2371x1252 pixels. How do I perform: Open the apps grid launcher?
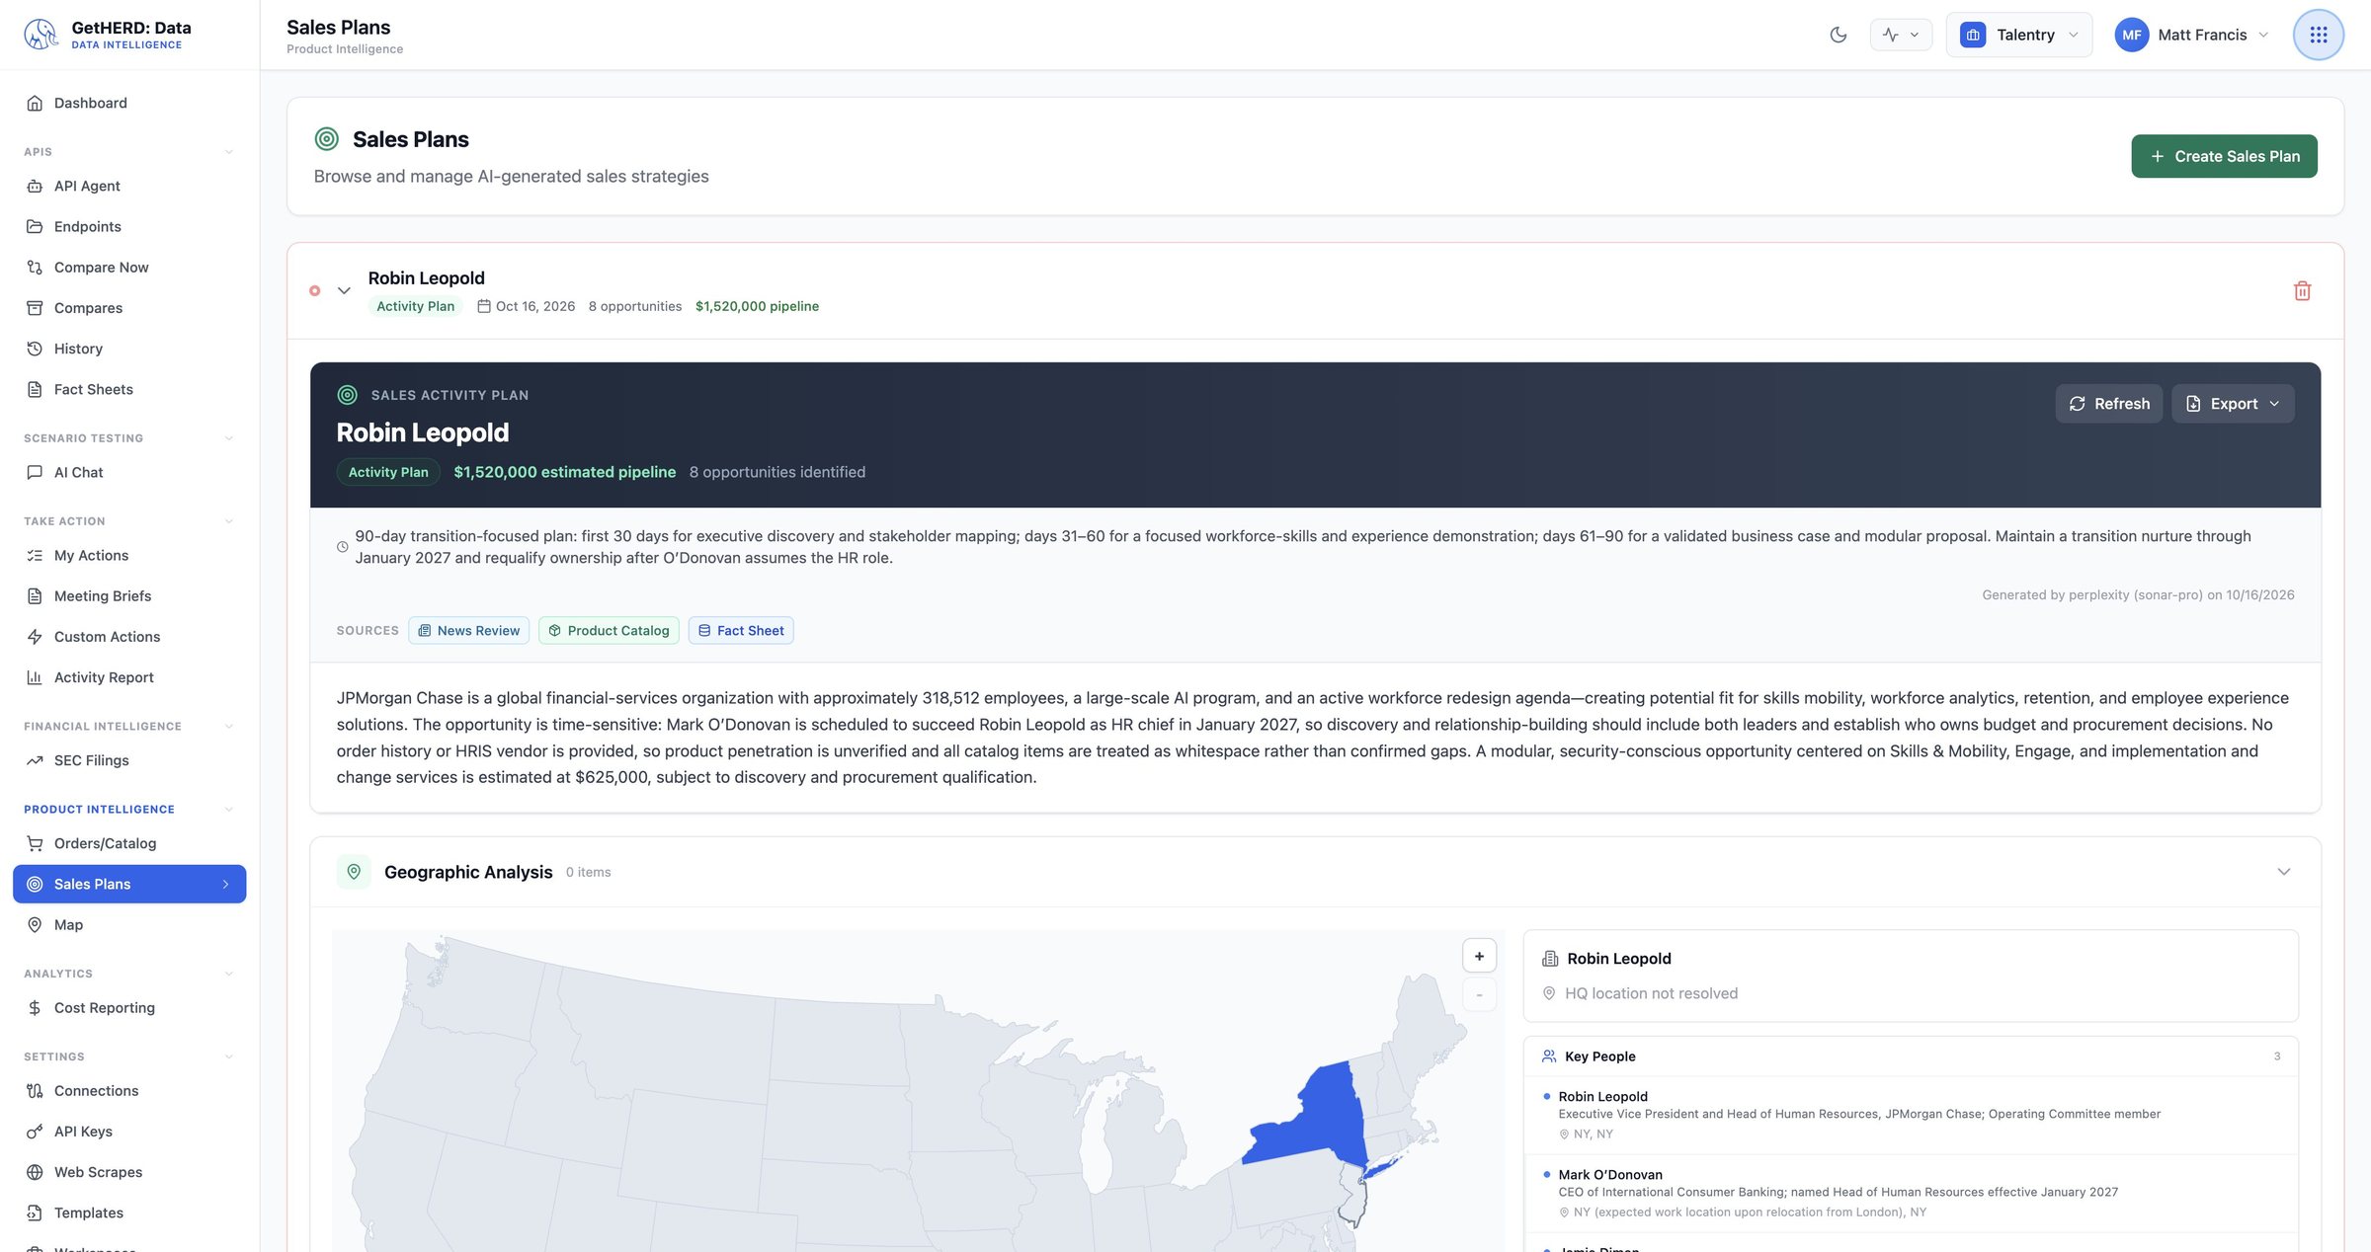pyautogui.click(x=2318, y=35)
